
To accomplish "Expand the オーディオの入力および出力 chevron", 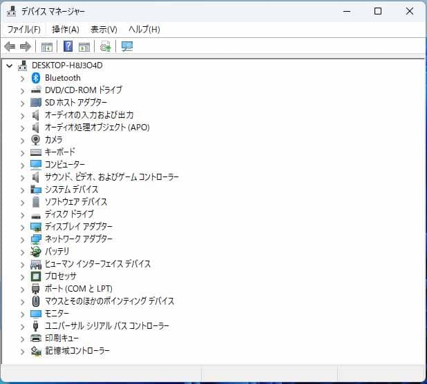I will point(23,116).
